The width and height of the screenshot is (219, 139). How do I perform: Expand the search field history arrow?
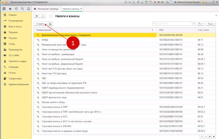194,24
